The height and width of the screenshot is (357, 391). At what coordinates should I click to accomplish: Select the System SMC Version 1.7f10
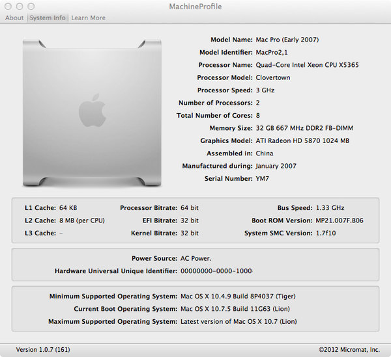326,233
